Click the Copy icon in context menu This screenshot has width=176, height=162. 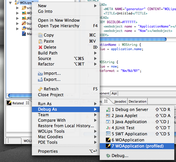tap(40, 35)
